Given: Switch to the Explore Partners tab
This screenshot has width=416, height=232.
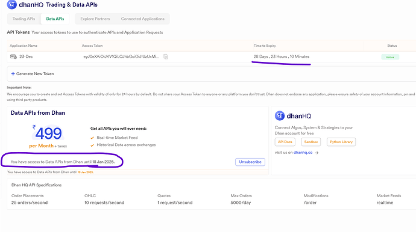Looking at the screenshot, I should point(95,19).
